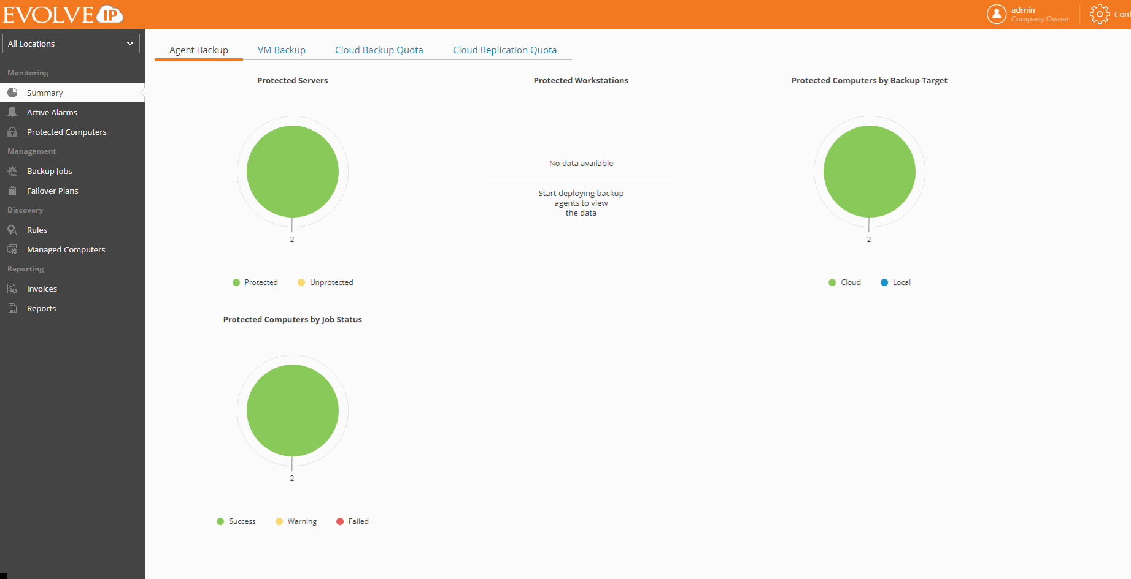Click the Protected Computers lock icon
Screen dimensions: 1131x579
(x=12, y=132)
